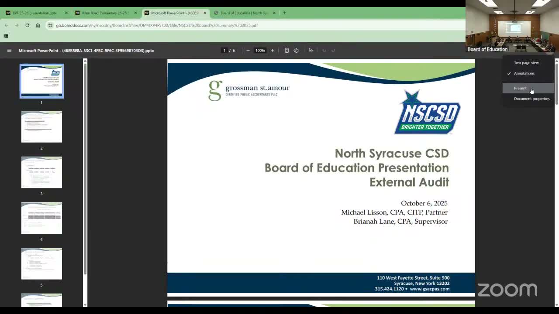Image resolution: width=559 pixels, height=314 pixels.
Task: Select page 5 thumbnail
Action: [x=41, y=264]
